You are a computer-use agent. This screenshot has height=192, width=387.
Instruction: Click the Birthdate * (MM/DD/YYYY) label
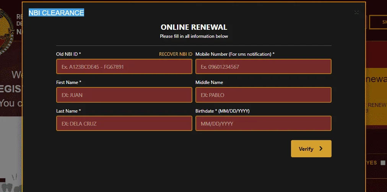[x=223, y=111]
